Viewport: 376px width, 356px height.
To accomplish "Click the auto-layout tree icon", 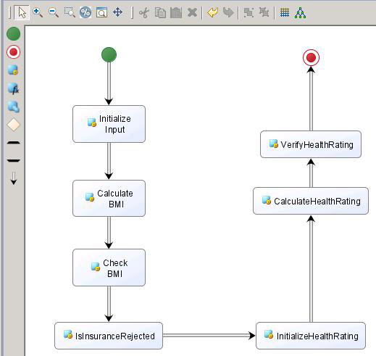I will click(x=300, y=12).
